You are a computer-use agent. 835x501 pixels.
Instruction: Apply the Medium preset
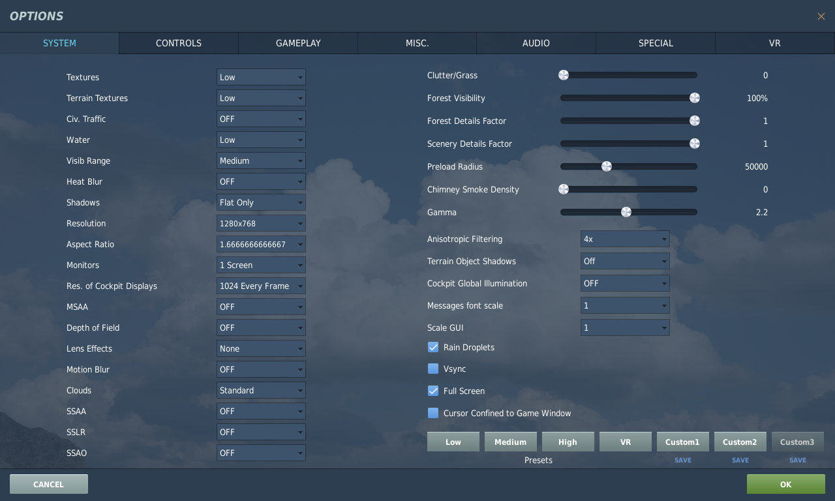coord(511,442)
